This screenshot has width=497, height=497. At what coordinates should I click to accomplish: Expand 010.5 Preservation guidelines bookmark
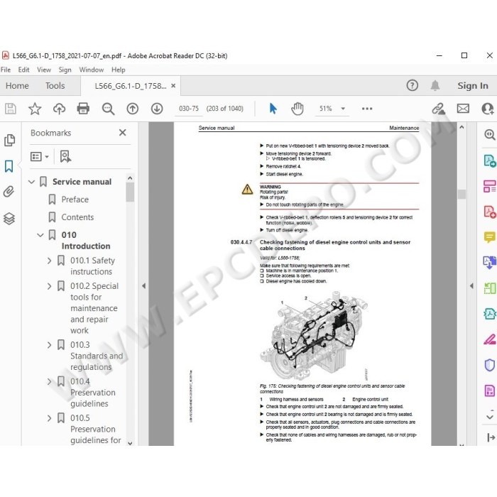click(x=49, y=418)
